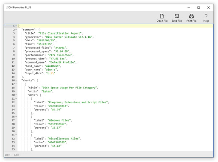
Task: Click the percent value "14.12"
Action: 56,146
